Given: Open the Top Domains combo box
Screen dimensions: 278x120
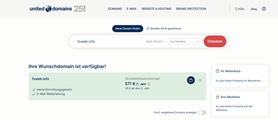Looking at the screenshot, I should tap(184, 42).
